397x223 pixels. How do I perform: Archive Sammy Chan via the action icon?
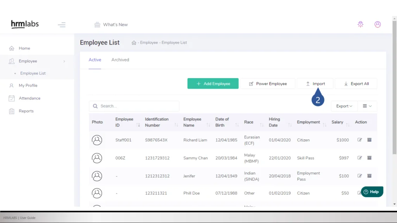coord(369,158)
